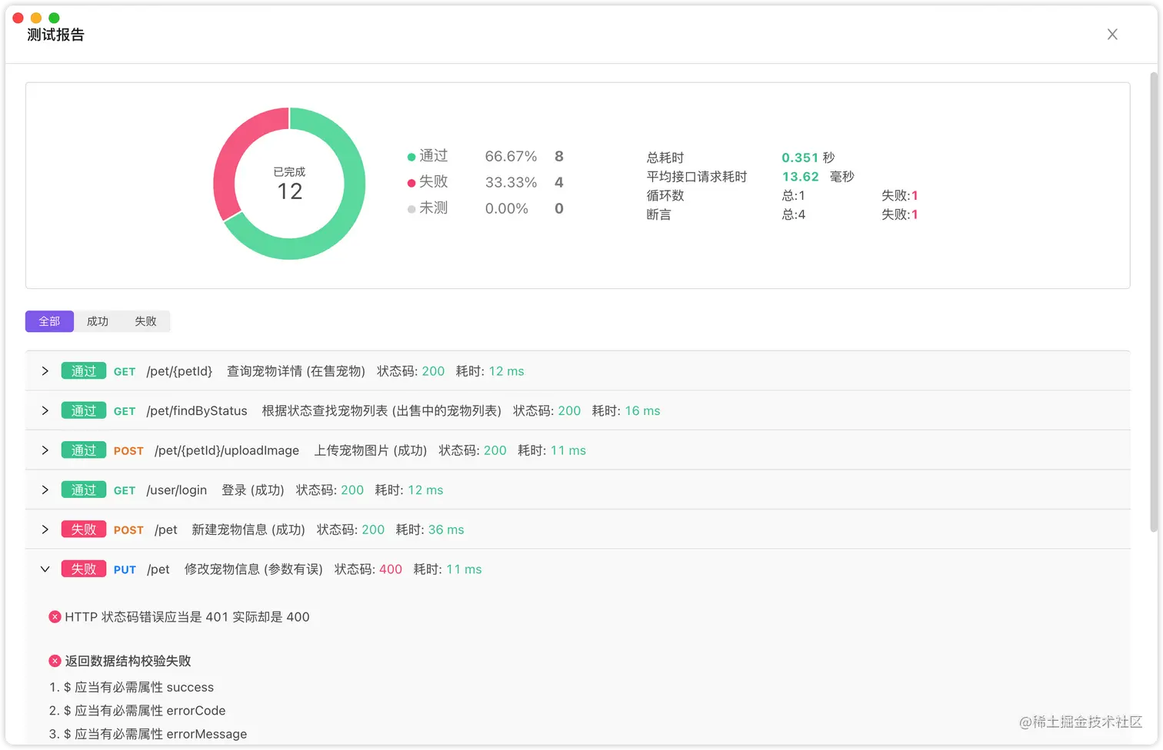Expand the POST /pet 新建宠物信息 row

(x=45, y=529)
